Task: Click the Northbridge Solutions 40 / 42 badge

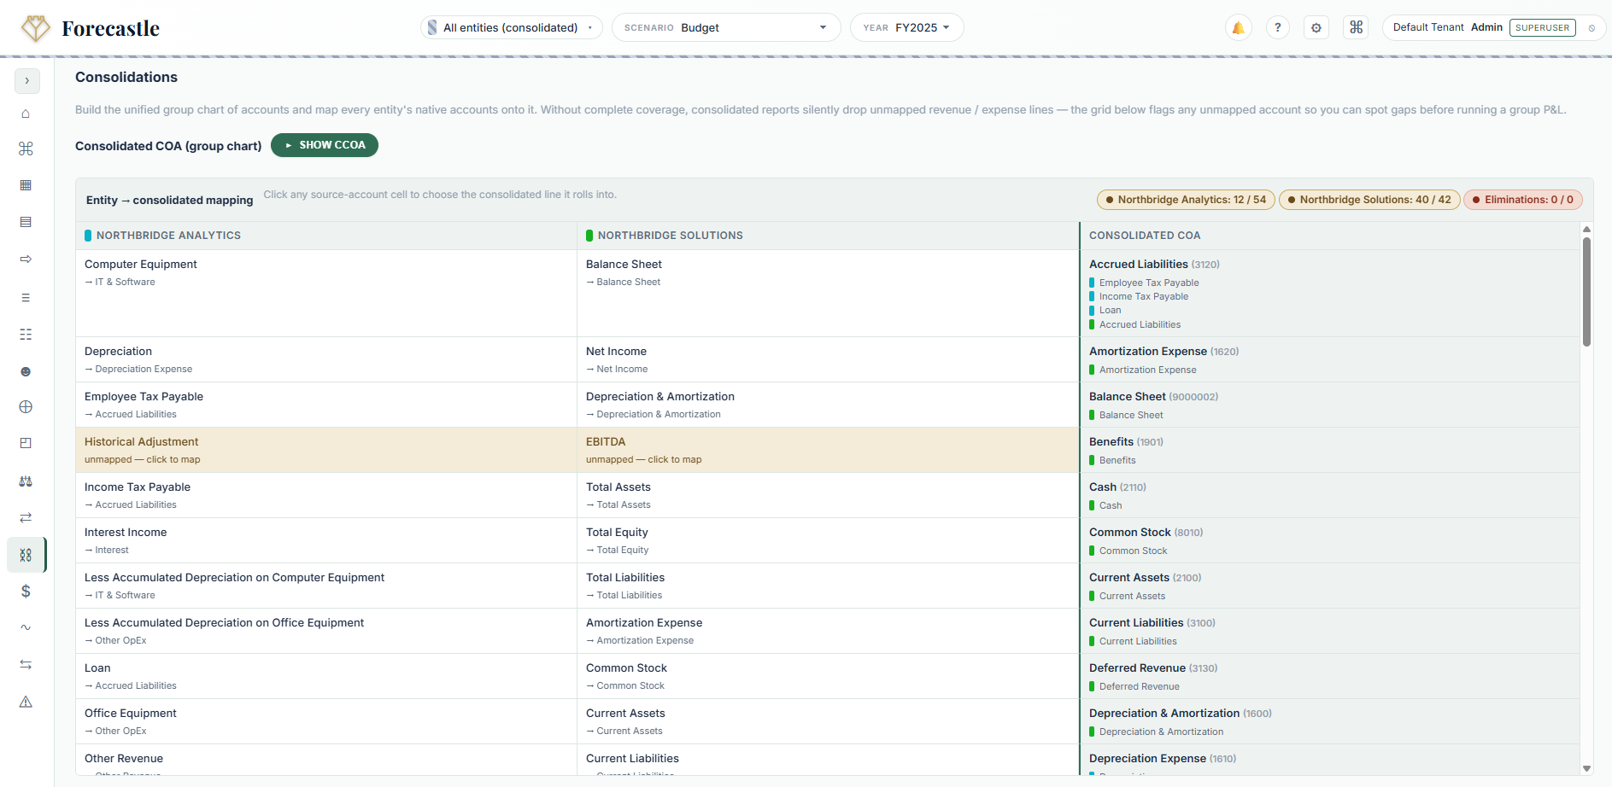Action: [1369, 200]
